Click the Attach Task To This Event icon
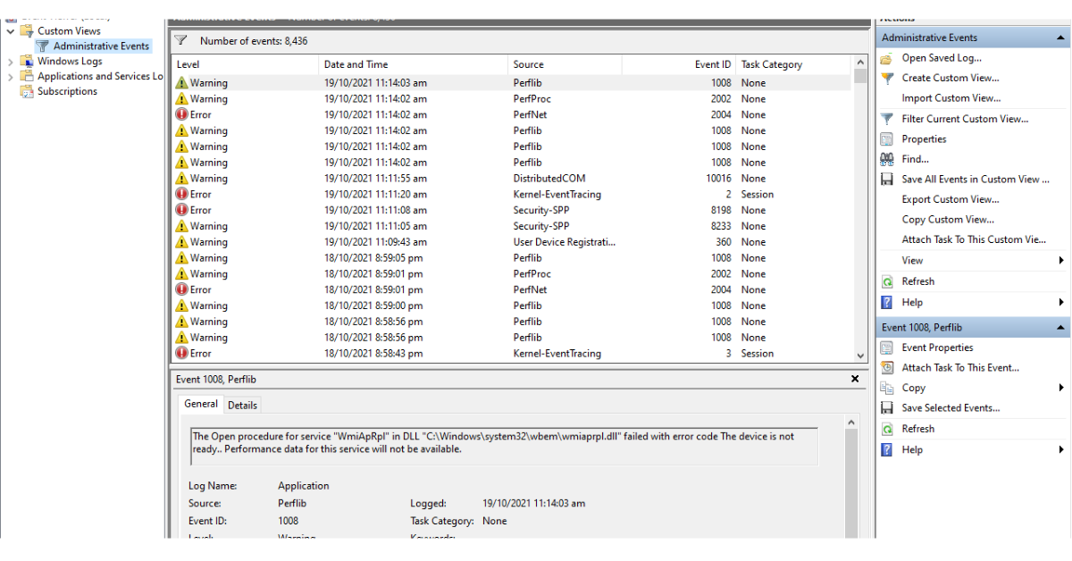 click(x=886, y=368)
